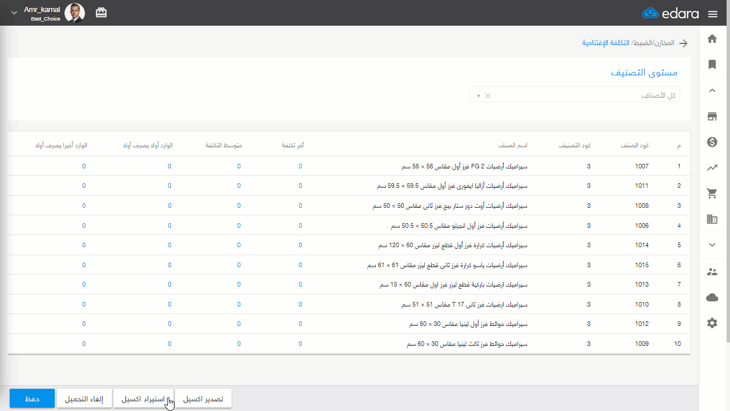This screenshot has width=730, height=411.
Task: Open the cloud icon in sidebar
Action: [712, 297]
